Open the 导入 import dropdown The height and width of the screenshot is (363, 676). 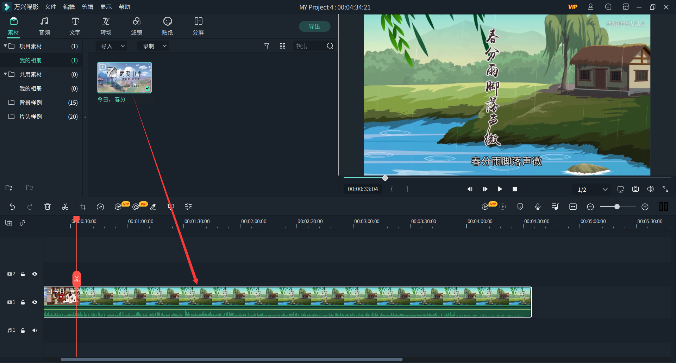click(x=113, y=46)
